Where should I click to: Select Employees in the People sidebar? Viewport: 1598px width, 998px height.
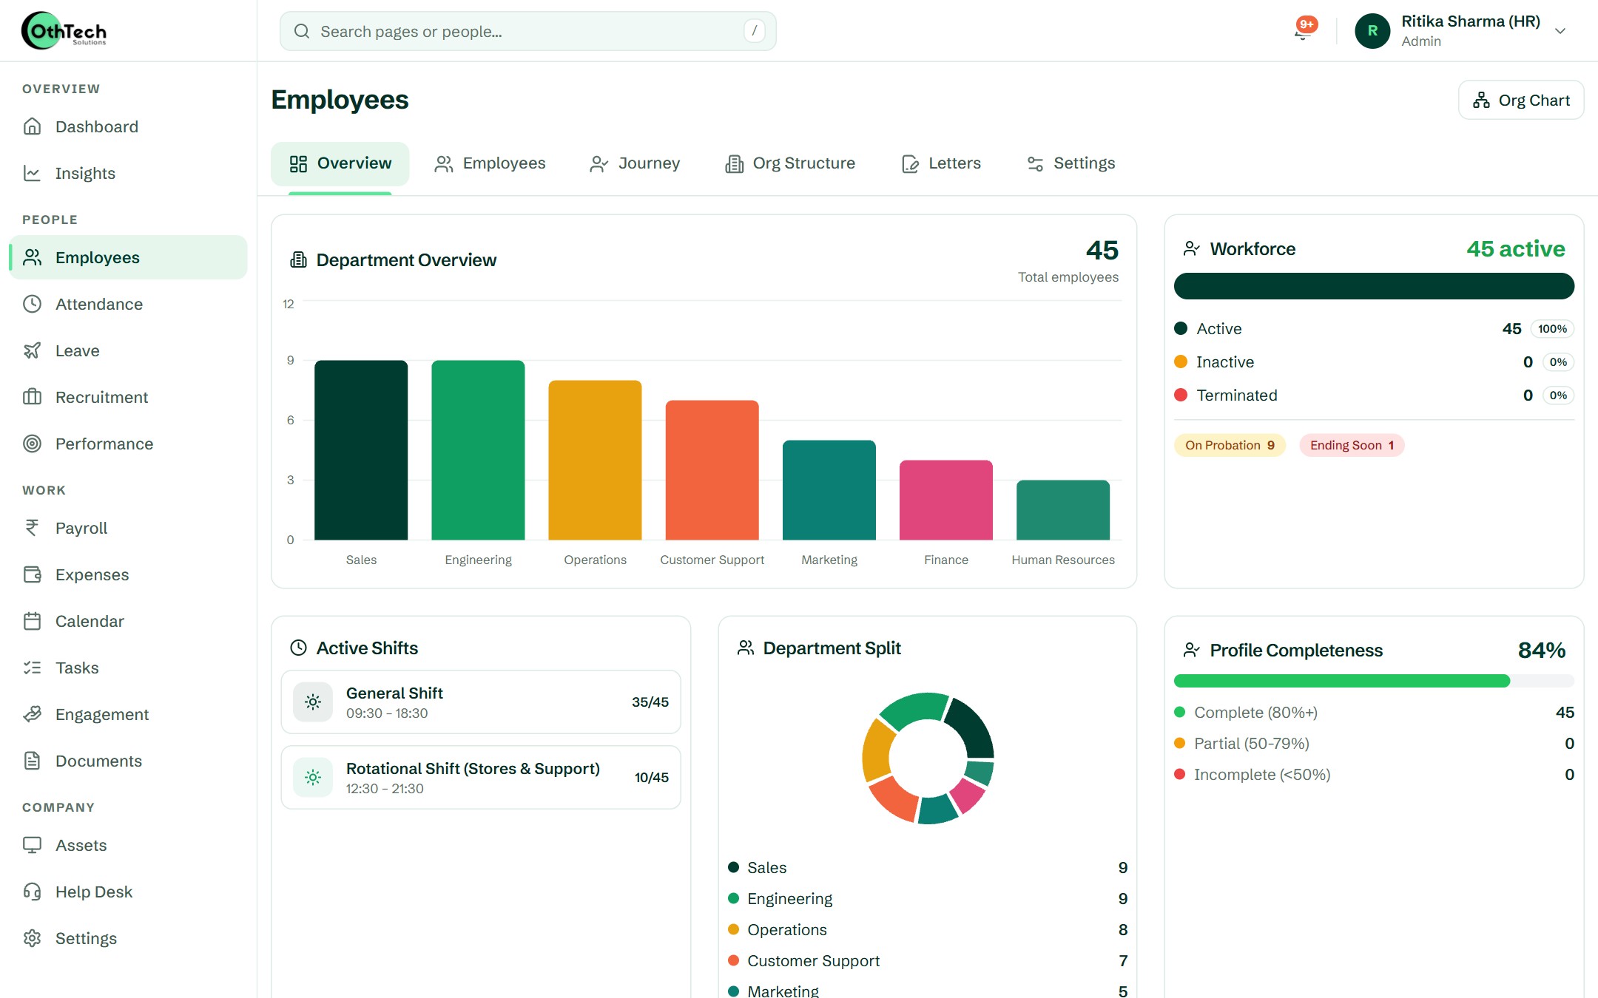(x=127, y=257)
